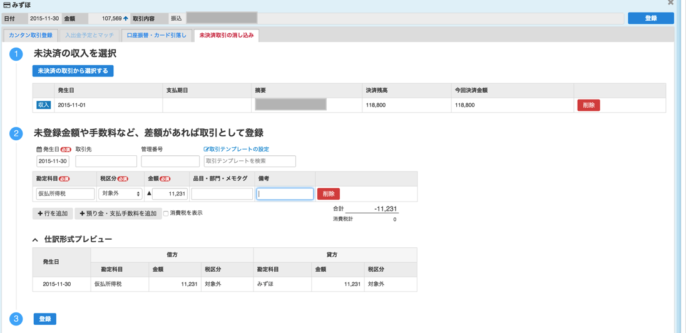Click the top-right 登録 button
The image size is (686, 333).
click(x=650, y=18)
